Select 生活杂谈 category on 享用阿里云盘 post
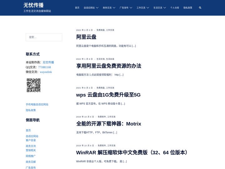 110,59
